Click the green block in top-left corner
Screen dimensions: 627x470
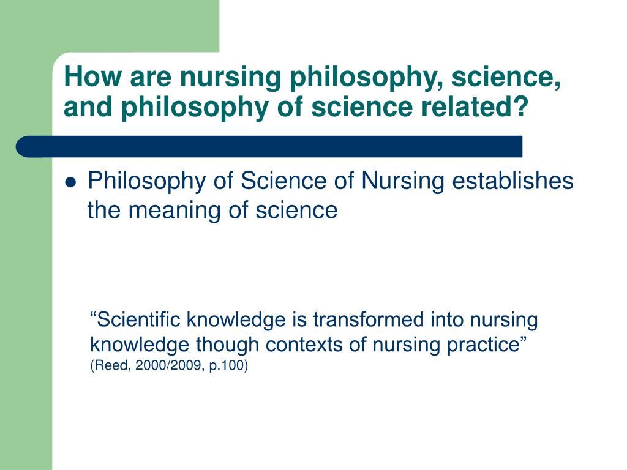click(110, 26)
